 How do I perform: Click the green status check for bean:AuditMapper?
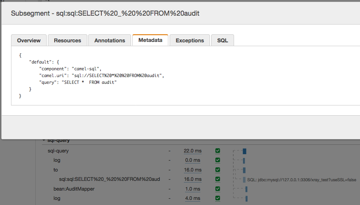click(218, 189)
